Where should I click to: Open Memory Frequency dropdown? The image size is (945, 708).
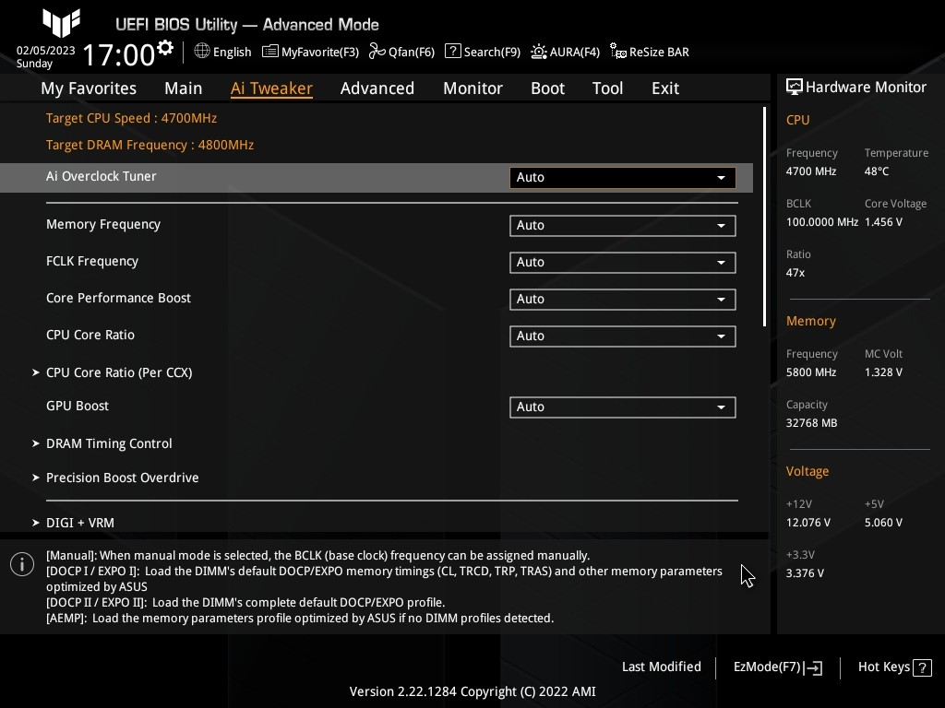tap(622, 225)
